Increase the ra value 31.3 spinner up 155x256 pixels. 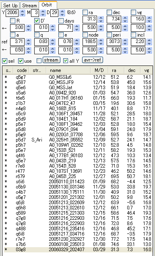pos(101,18)
